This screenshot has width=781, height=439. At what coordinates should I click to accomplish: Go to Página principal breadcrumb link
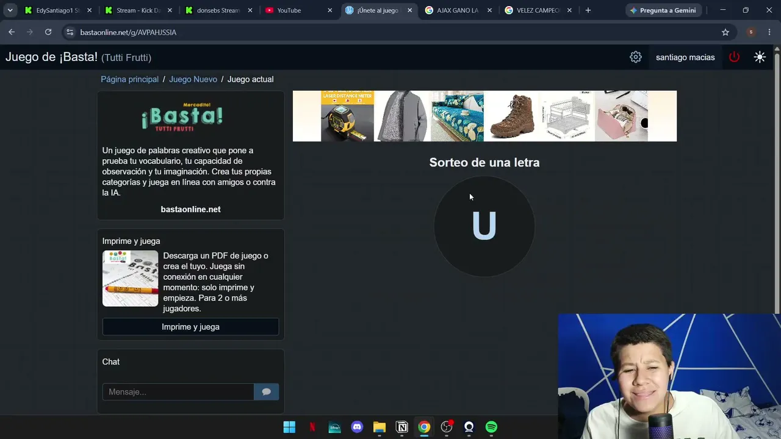[129, 79]
